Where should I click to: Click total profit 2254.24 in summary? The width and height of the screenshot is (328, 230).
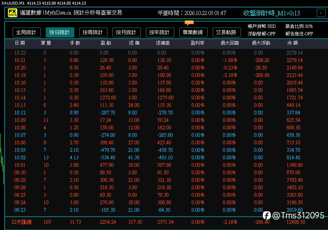108,222
